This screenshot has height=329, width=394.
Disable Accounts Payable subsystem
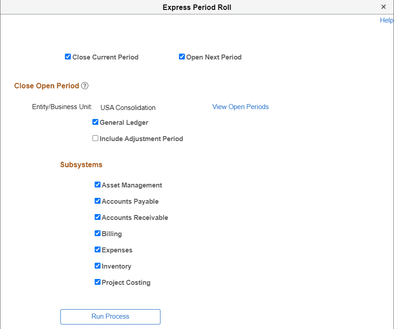point(97,201)
